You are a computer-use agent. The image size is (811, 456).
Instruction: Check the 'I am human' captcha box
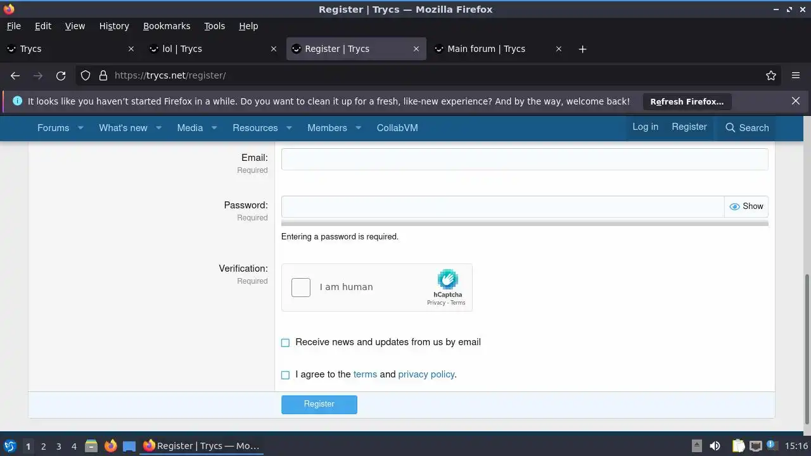(x=301, y=288)
